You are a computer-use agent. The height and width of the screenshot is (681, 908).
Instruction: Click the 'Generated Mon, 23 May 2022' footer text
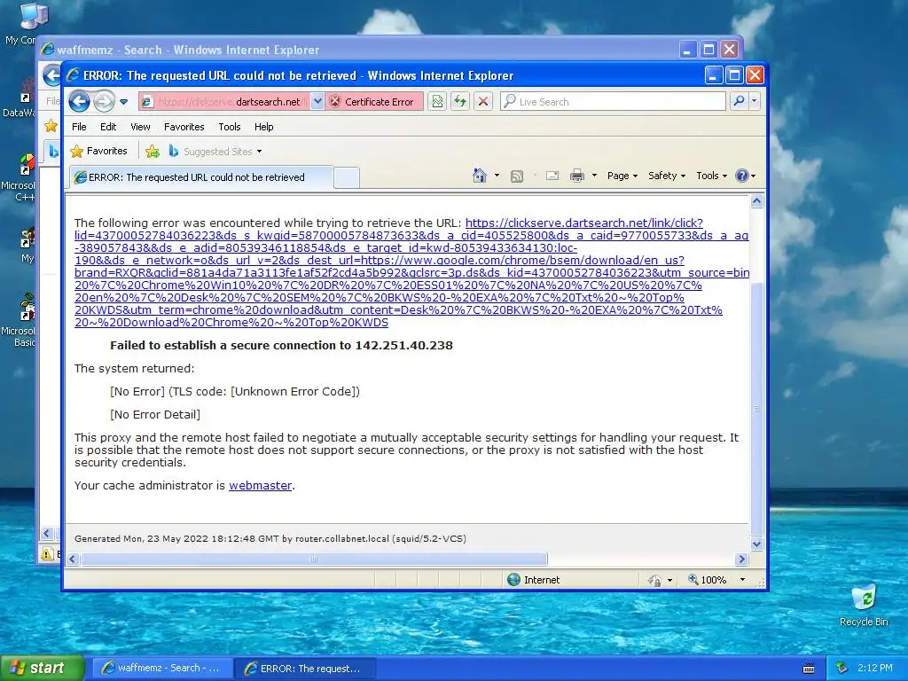pyautogui.click(x=270, y=538)
